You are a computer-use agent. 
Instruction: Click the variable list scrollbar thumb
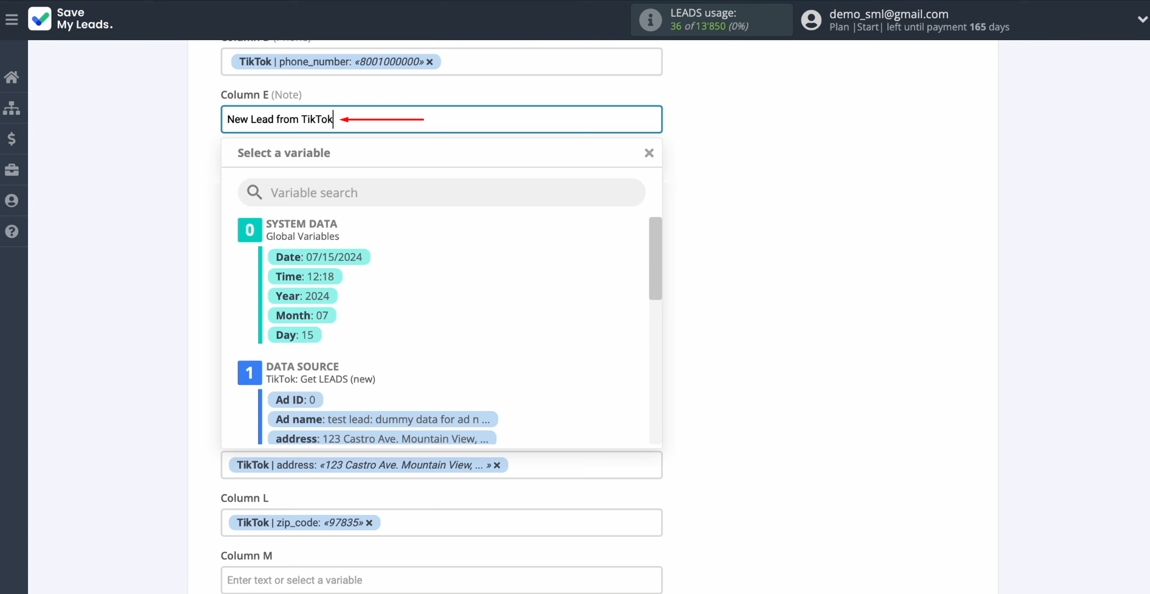pyautogui.click(x=655, y=259)
